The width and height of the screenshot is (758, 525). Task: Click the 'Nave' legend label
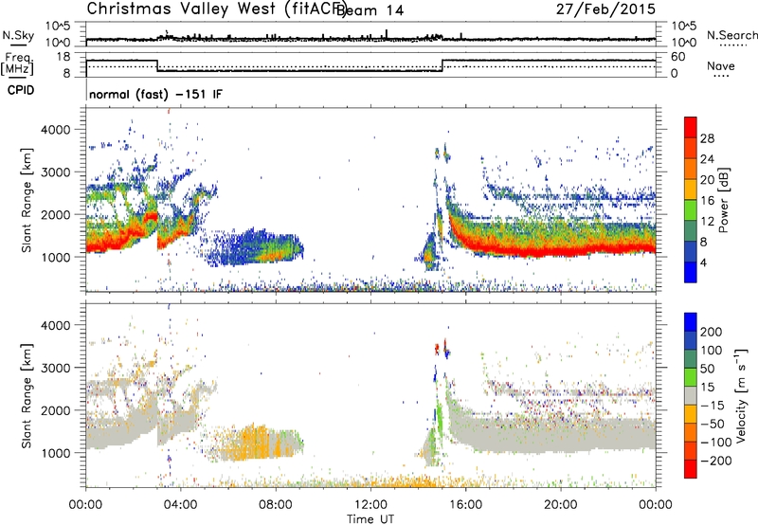tap(720, 66)
